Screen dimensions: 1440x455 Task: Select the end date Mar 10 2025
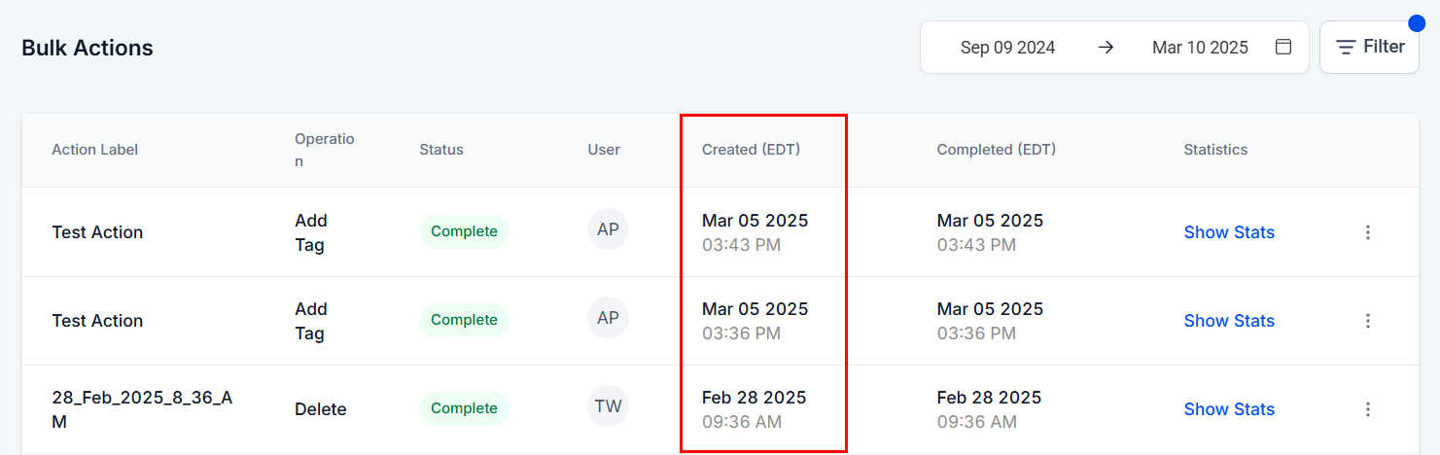pos(1200,47)
